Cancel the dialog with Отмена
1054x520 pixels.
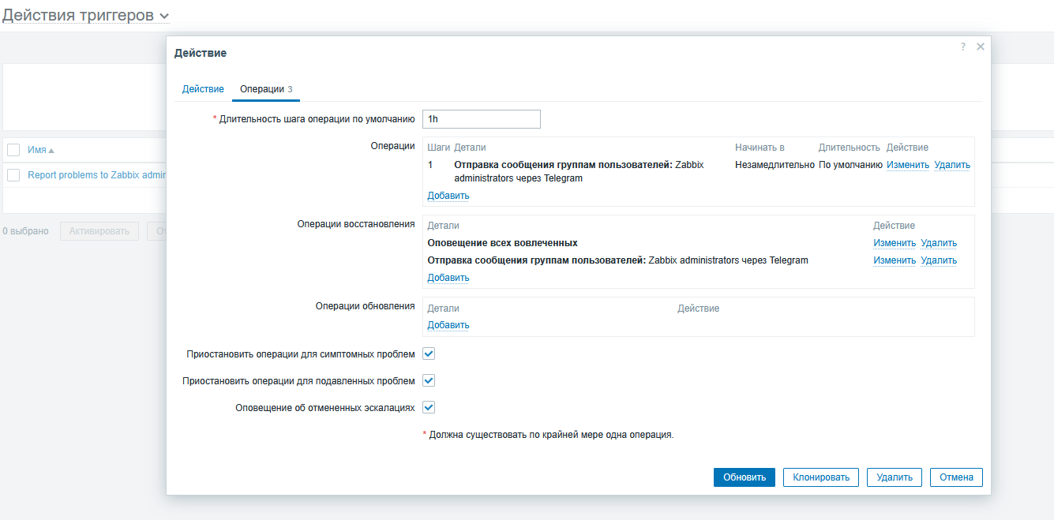pyautogui.click(x=956, y=477)
